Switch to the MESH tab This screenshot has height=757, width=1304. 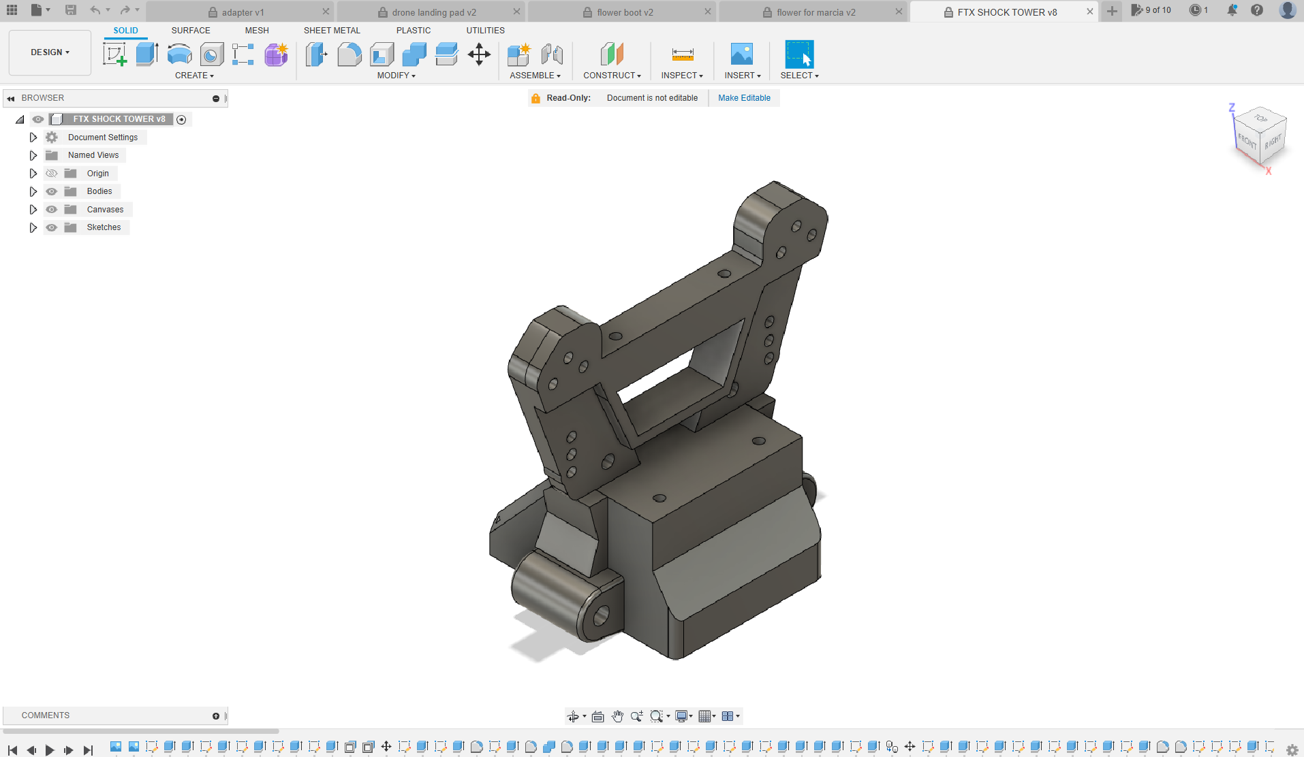click(257, 31)
